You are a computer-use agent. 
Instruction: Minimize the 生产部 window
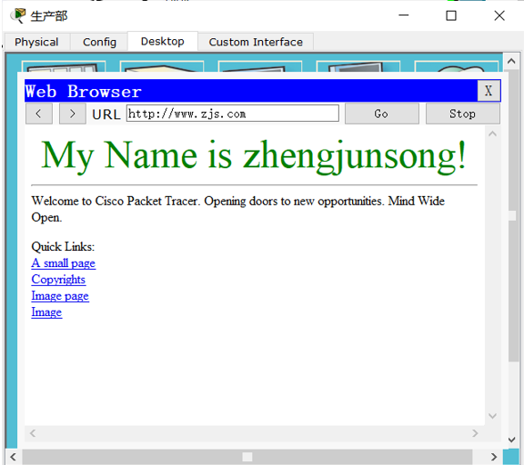click(x=404, y=15)
